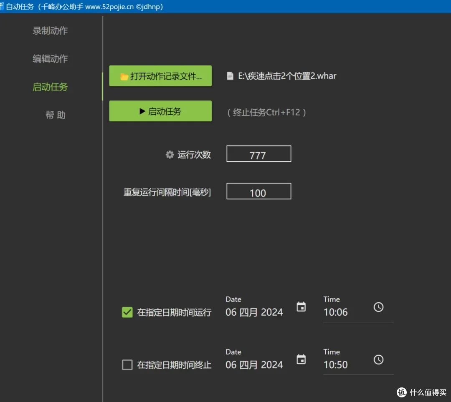Viewport: 451px width, 402px height.
Task: Click the 在指定日期时间终止 label text
Action: pos(174,365)
